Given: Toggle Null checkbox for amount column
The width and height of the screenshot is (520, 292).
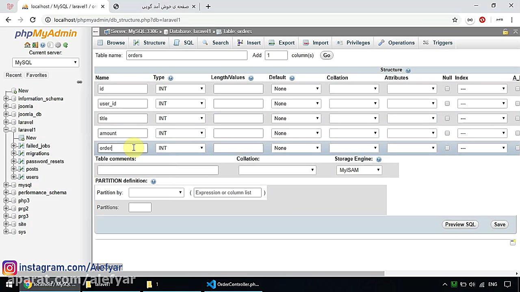Looking at the screenshot, I should [x=447, y=133].
